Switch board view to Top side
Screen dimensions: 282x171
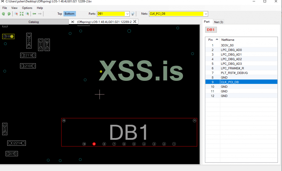point(60,14)
